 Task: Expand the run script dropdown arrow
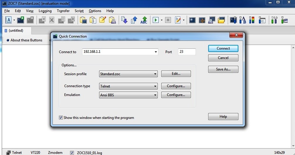pos(162,20)
